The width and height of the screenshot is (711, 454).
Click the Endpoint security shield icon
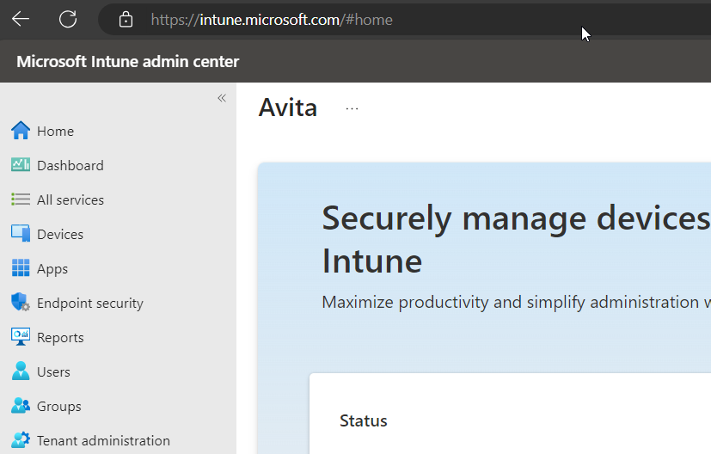pyautogui.click(x=21, y=303)
